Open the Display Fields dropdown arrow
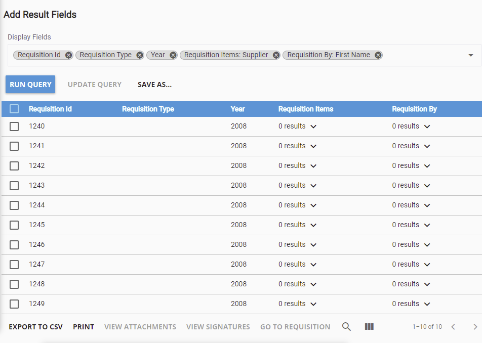 click(471, 55)
